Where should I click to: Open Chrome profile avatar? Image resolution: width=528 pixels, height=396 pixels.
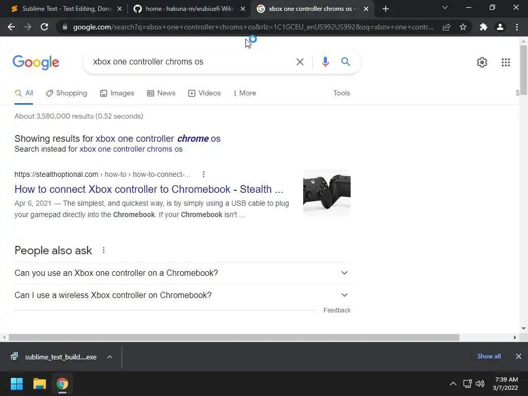coord(500,27)
